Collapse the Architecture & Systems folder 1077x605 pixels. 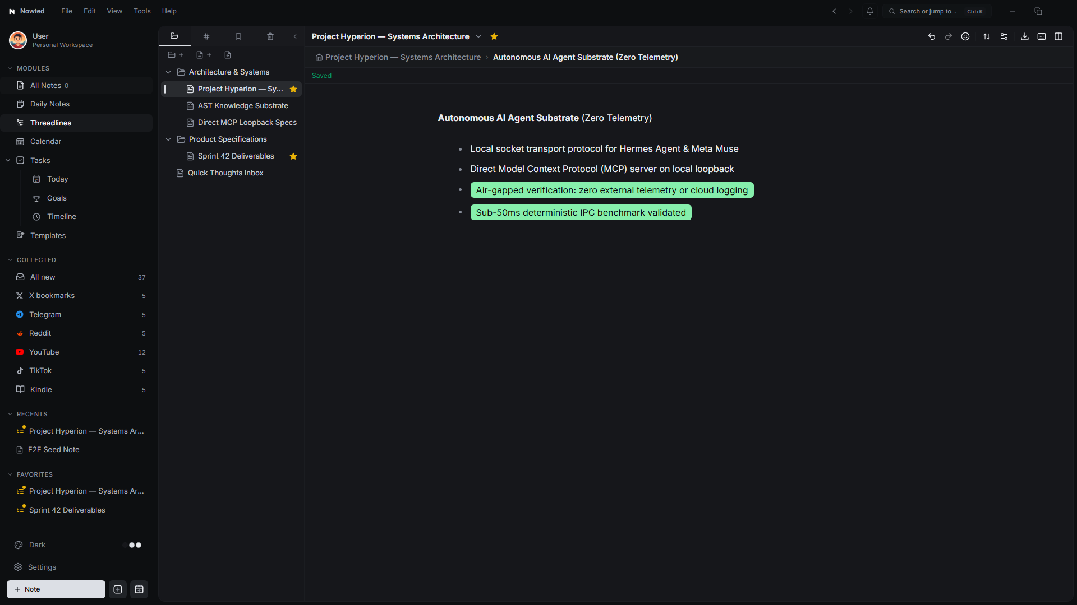click(x=168, y=72)
